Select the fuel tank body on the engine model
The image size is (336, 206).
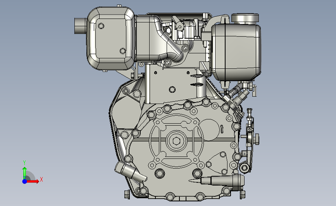click(236, 52)
